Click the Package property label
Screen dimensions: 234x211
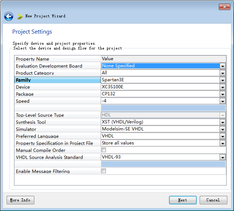(x=25, y=94)
